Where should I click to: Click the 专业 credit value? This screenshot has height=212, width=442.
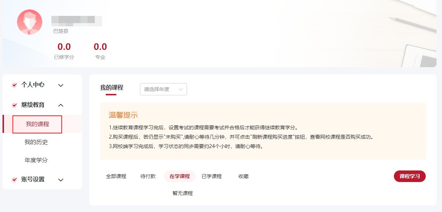point(100,47)
